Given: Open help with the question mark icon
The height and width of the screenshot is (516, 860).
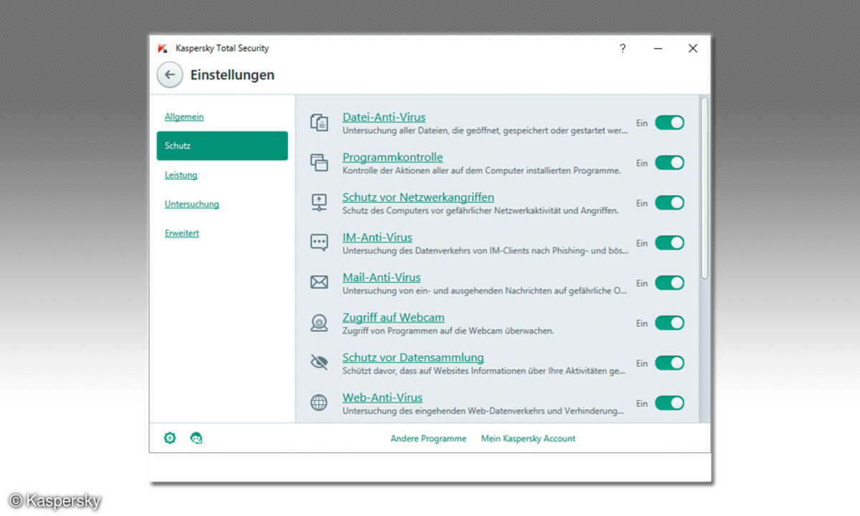Looking at the screenshot, I should tap(622, 48).
